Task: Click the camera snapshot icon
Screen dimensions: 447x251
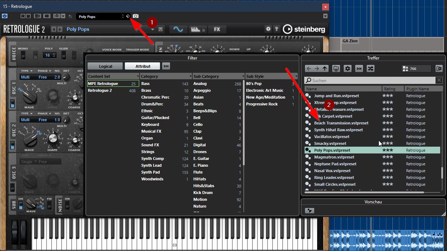Action: pyautogui.click(x=136, y=16)
